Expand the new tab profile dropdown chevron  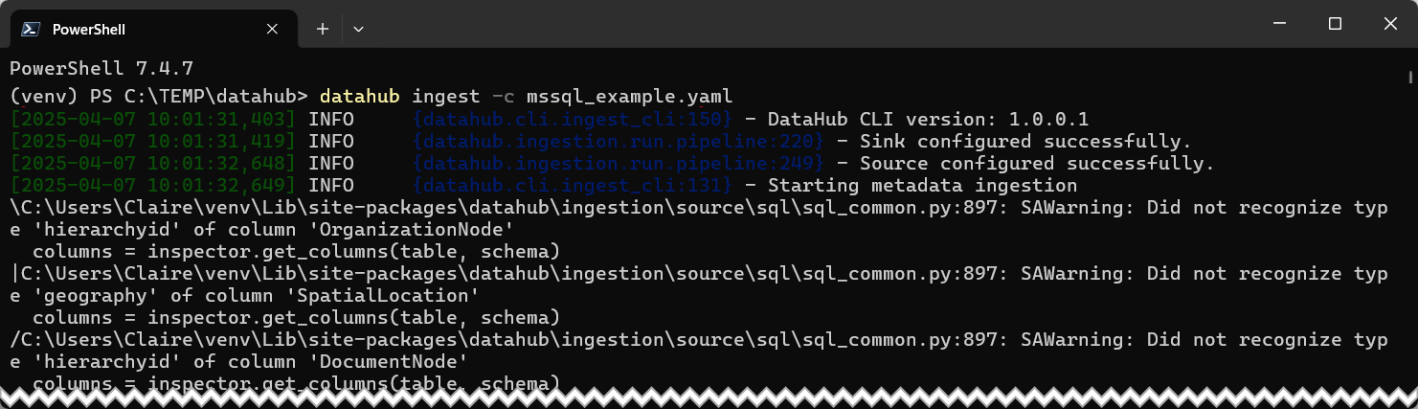point(358,30)
